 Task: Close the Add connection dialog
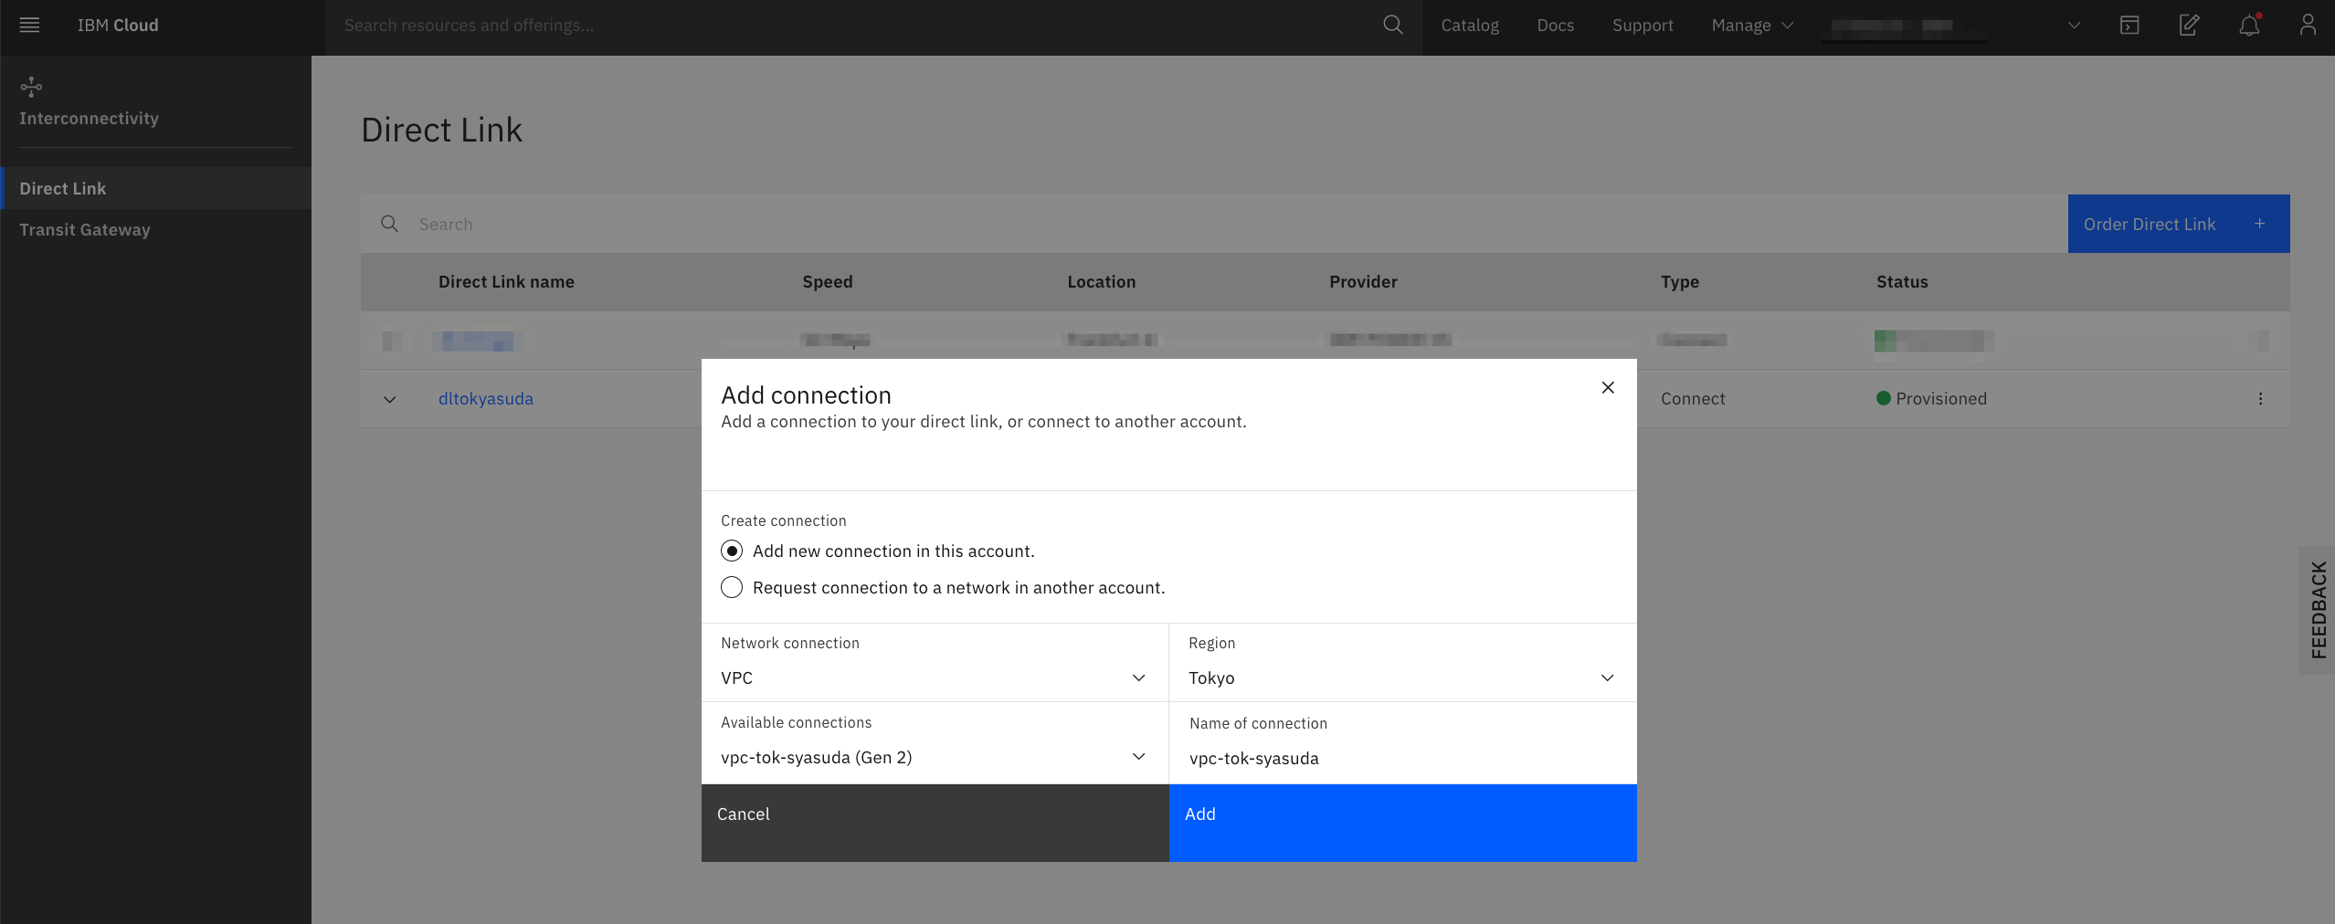1608,388
